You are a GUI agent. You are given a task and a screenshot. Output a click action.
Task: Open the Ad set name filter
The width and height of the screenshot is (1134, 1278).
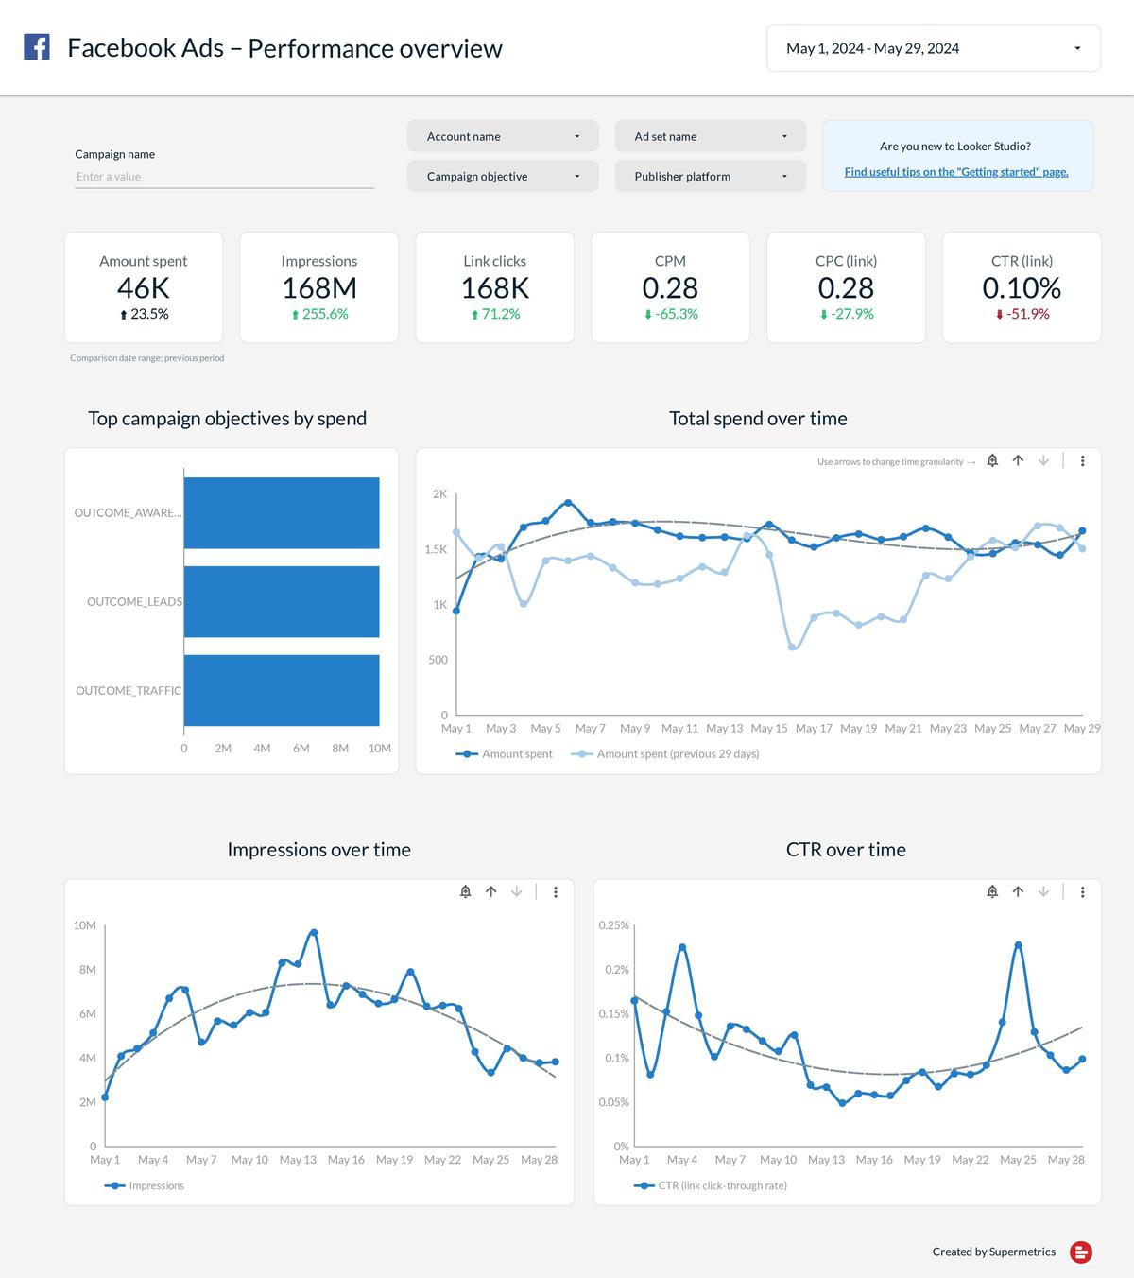[710, 136]
